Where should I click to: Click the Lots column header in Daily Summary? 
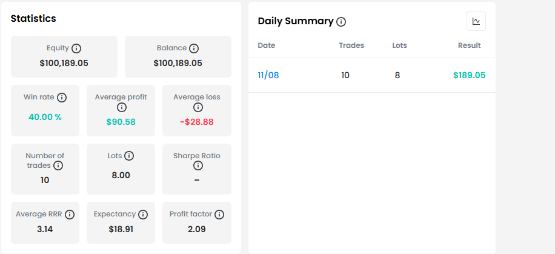pyautogui.click(x=399, y=45)
